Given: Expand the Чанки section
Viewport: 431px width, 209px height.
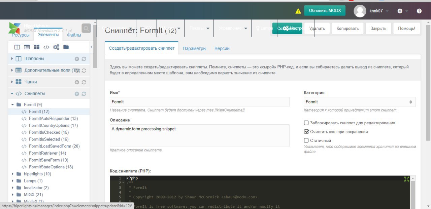Looking at the screenshot, I should 12,82.
